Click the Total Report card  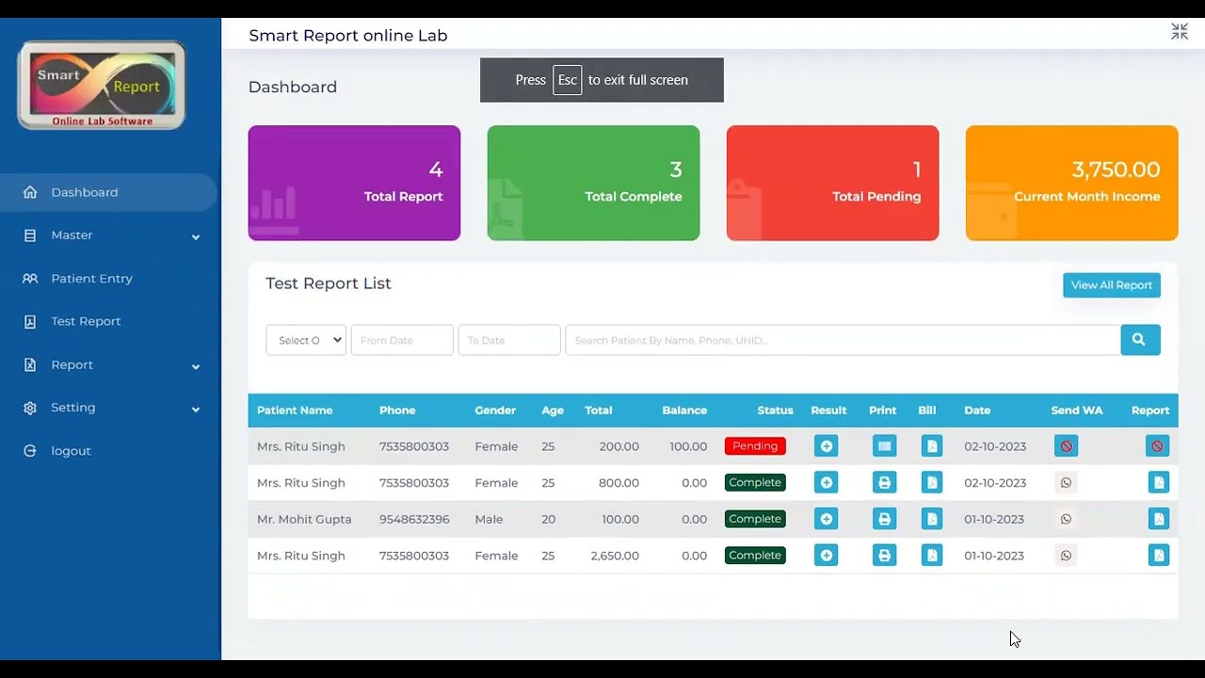[x=354, y=183]
